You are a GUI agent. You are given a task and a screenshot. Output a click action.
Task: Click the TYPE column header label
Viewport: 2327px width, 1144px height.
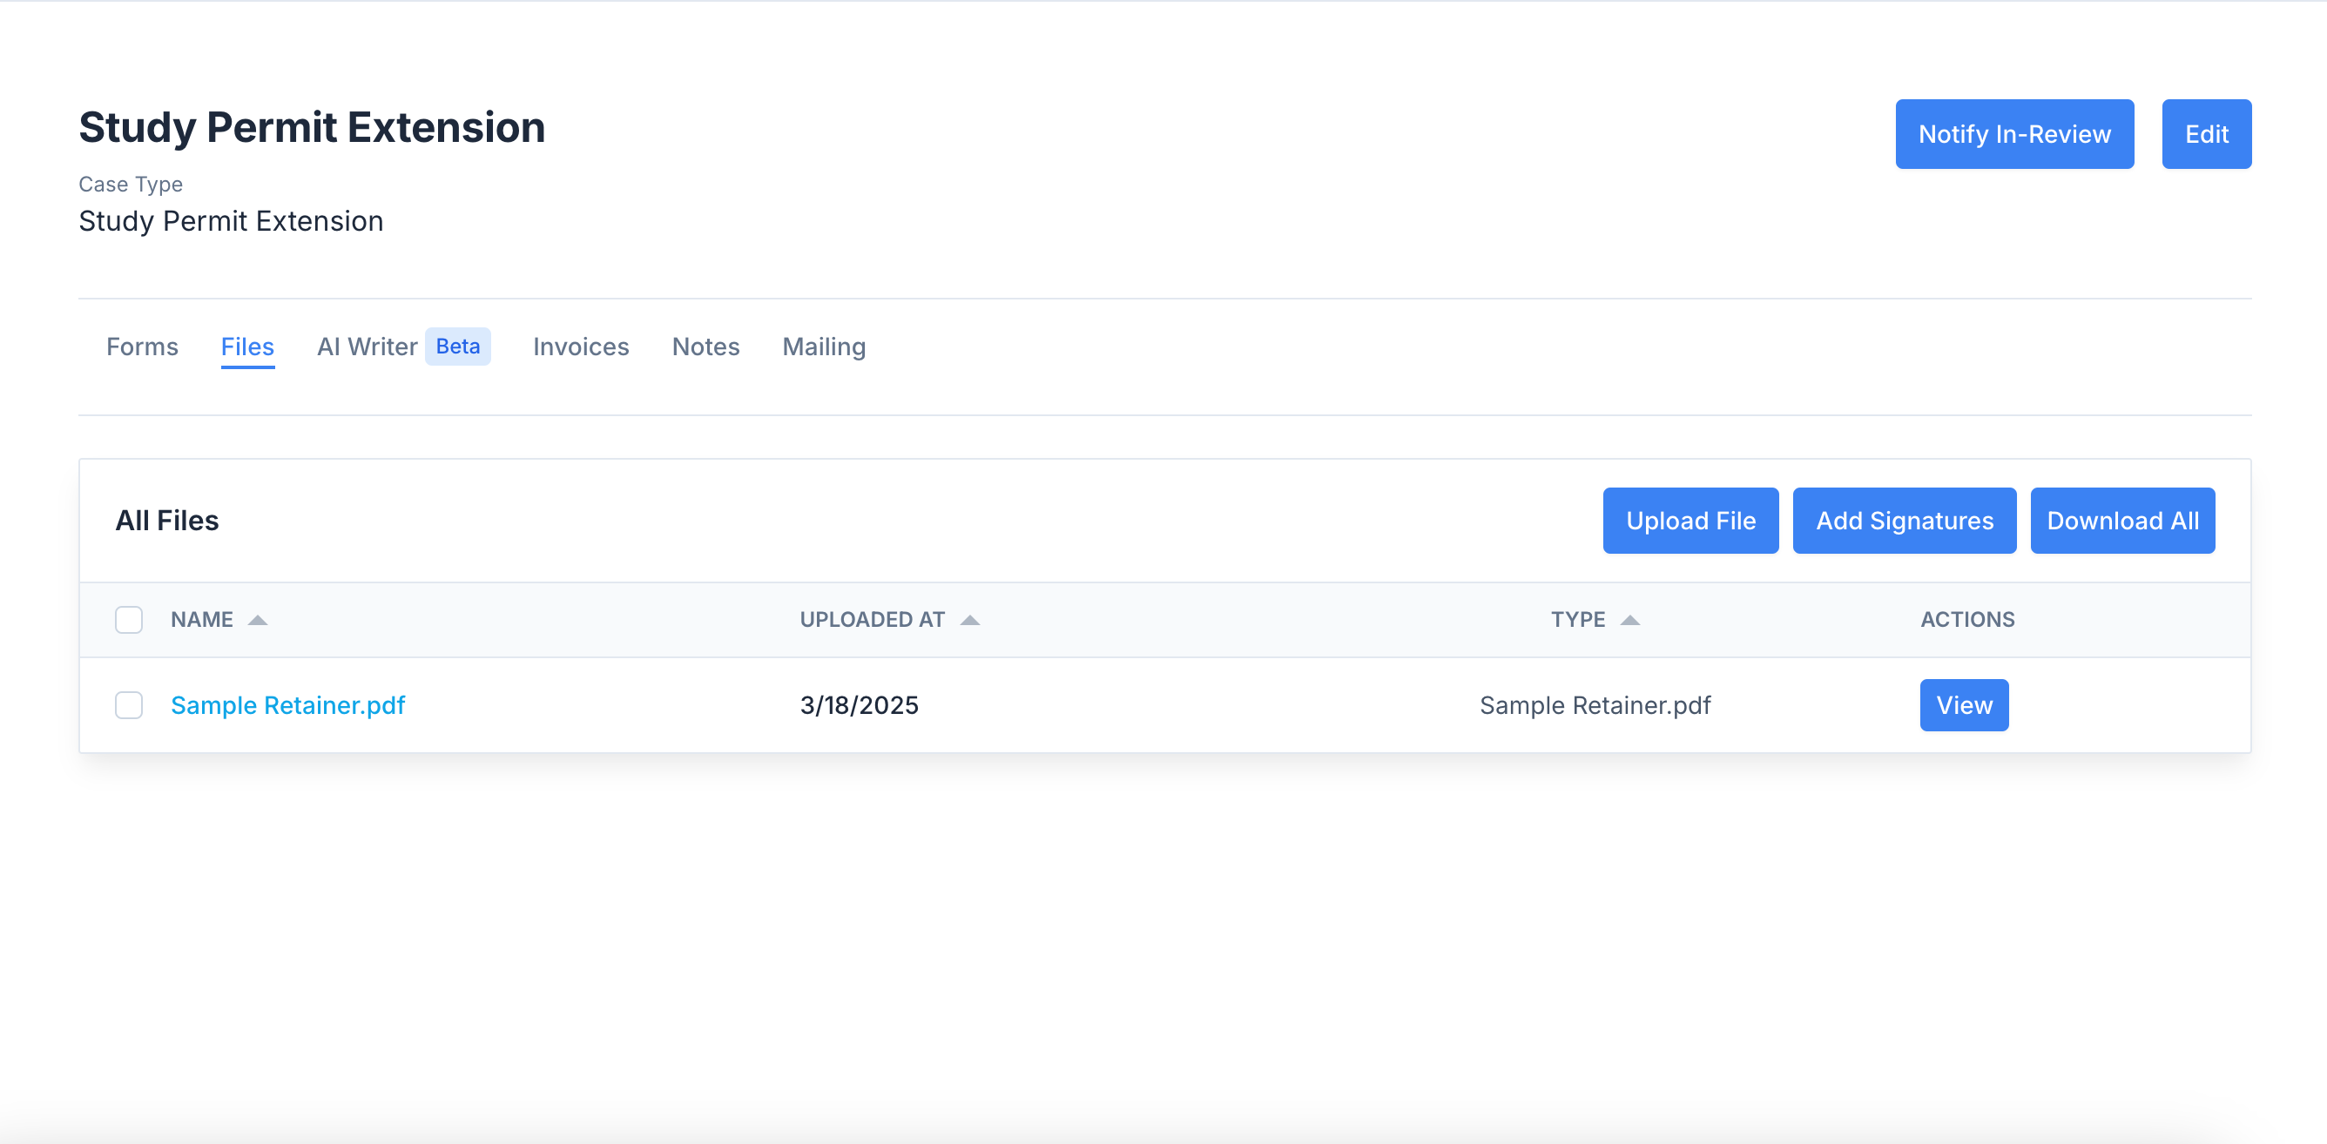pyautogui.click(x=1578, y=620)
